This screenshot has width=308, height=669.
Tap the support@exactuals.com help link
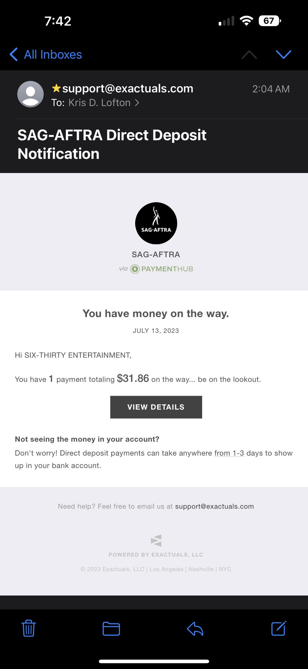(x=214, y=506)
